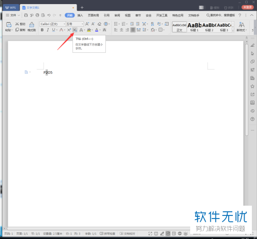Click the Help question mark icon in ribbon
Viewport: 257px width, 239px height.
[240, 15]
